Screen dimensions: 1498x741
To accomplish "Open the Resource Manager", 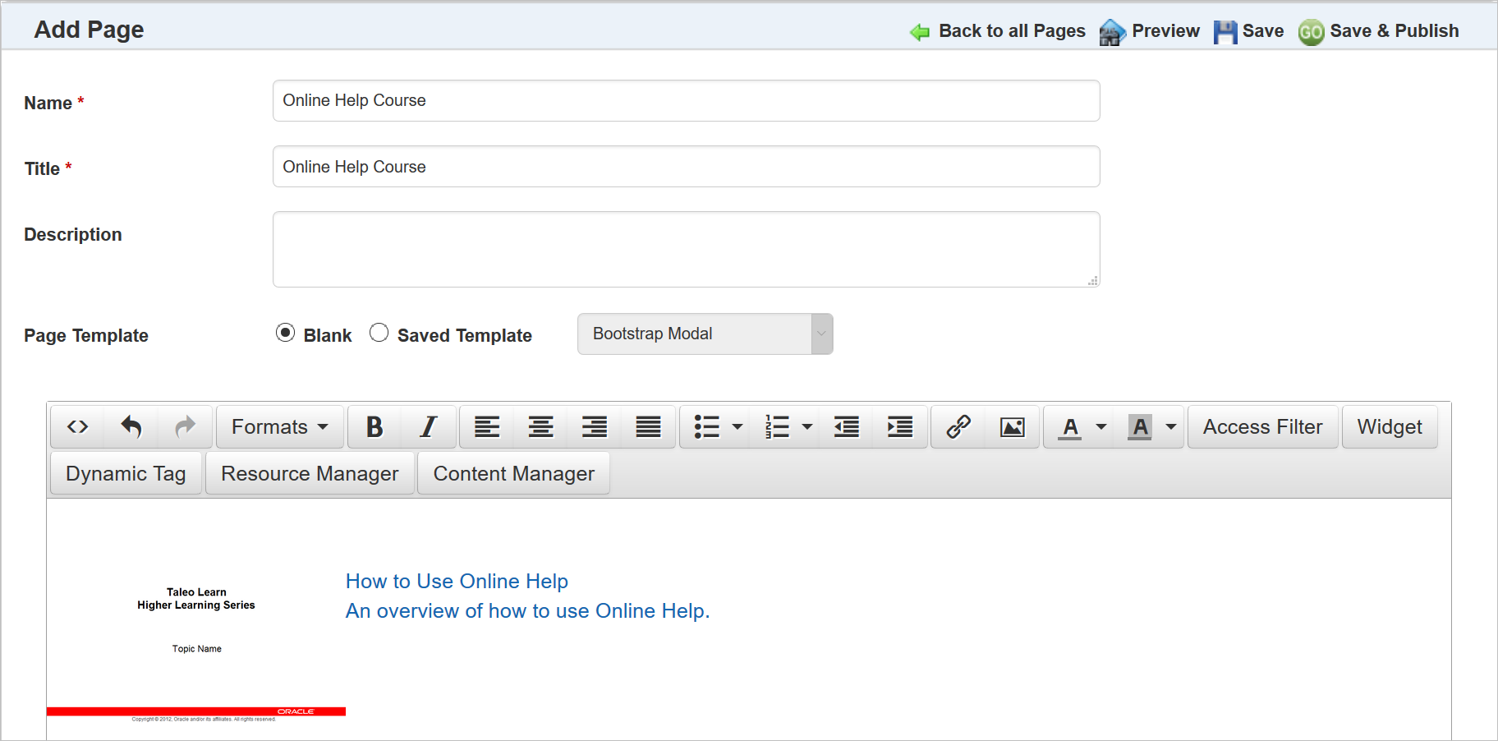I will (x=310, y=473).
